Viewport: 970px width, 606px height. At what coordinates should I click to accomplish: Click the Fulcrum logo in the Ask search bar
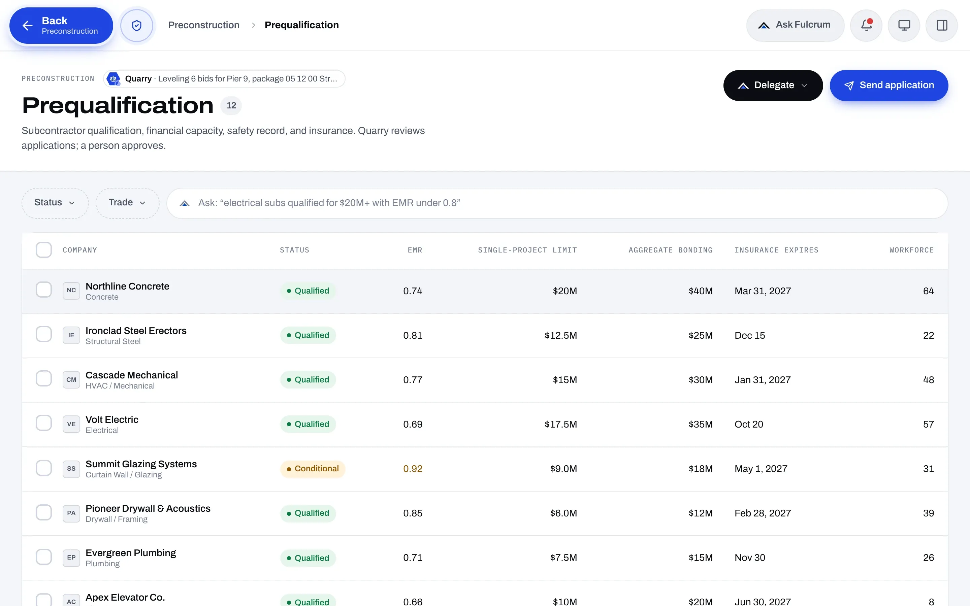(x=184, y=203)
